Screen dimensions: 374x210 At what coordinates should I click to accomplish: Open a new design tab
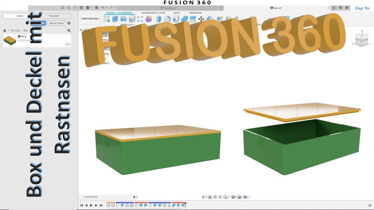click(x=334, y=8)
